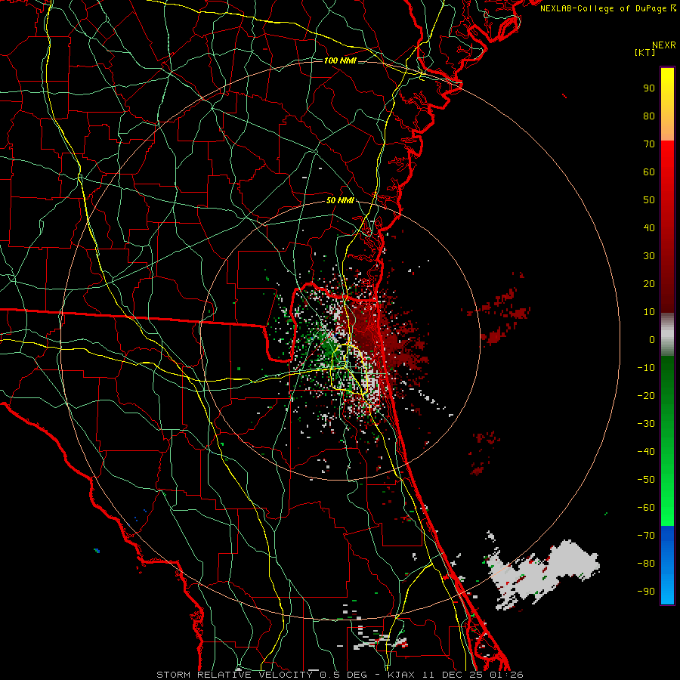Click the -20 value on velocity scale
The height and width of the screenshot is (680, 680).
click(x=646, y=395)
